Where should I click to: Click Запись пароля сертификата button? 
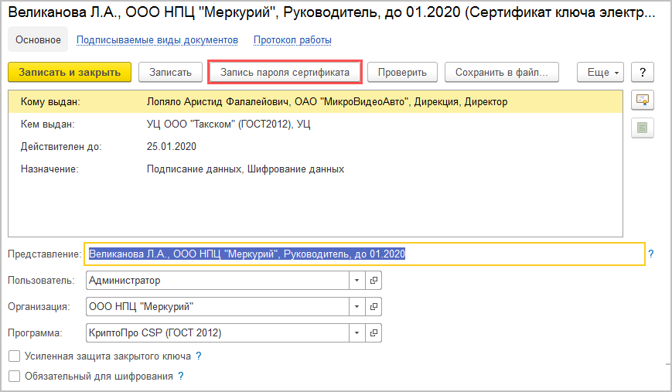click(285, 73)
